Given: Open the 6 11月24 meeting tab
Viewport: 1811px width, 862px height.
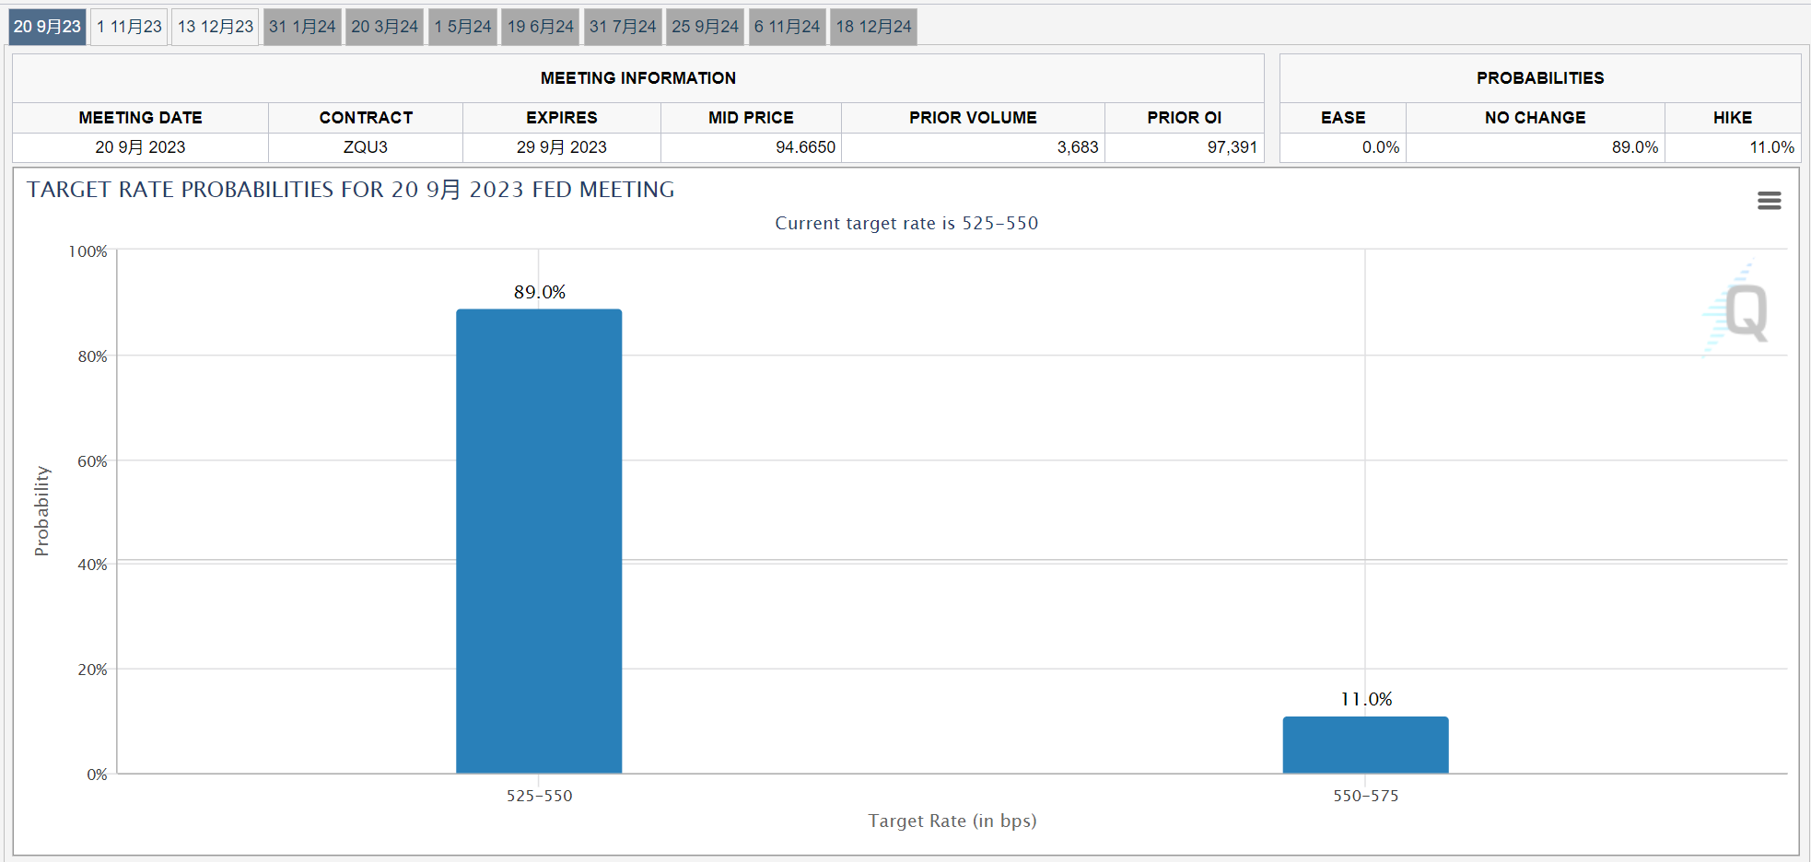Looking at the screenshot, I should (787, 27).
